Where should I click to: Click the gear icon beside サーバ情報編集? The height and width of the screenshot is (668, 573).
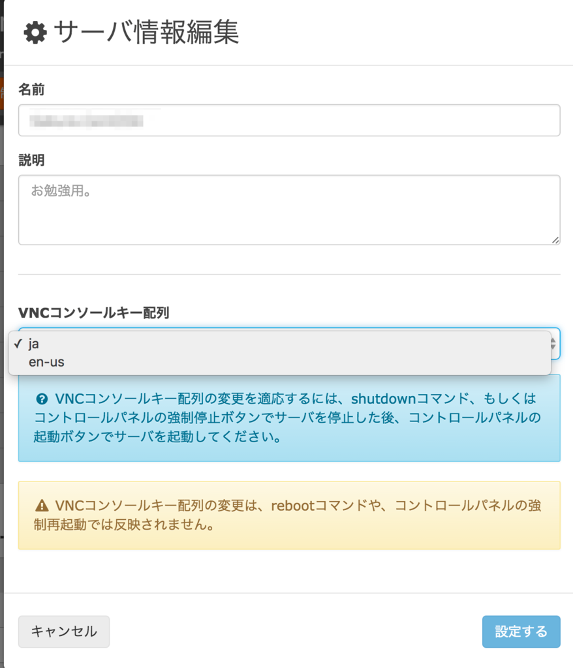point(35,33)
